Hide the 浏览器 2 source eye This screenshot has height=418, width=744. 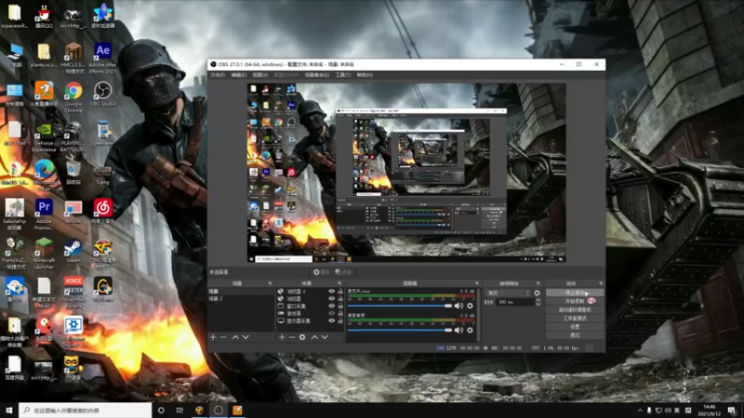332,292
